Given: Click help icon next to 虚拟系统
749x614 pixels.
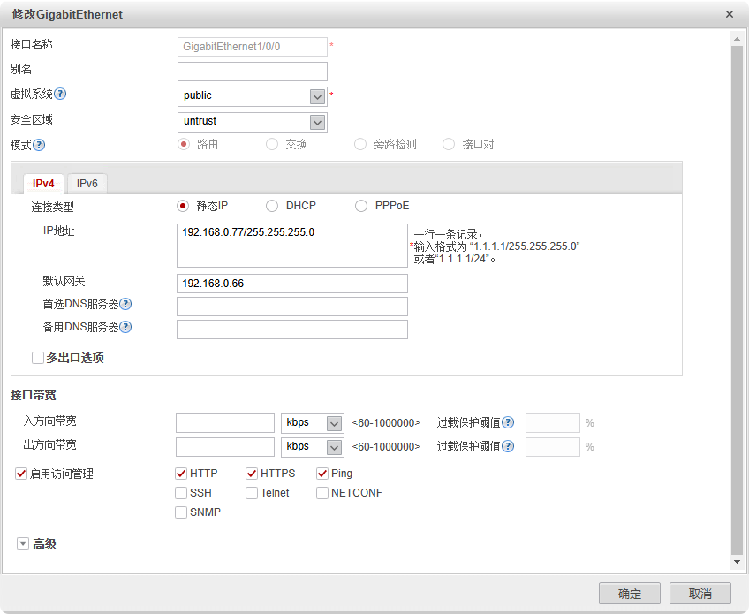Looking at the screenshot, I should pos(61,95).
